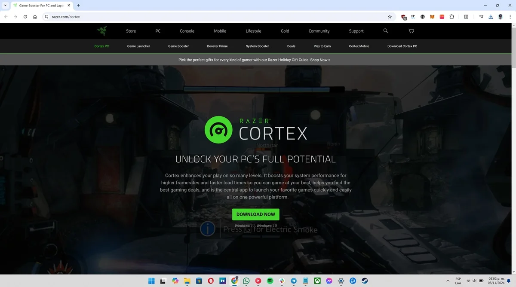The image size is (516, 287).
Task: Click the DOWNLOAD NOW button
Action: click(255, 214)
